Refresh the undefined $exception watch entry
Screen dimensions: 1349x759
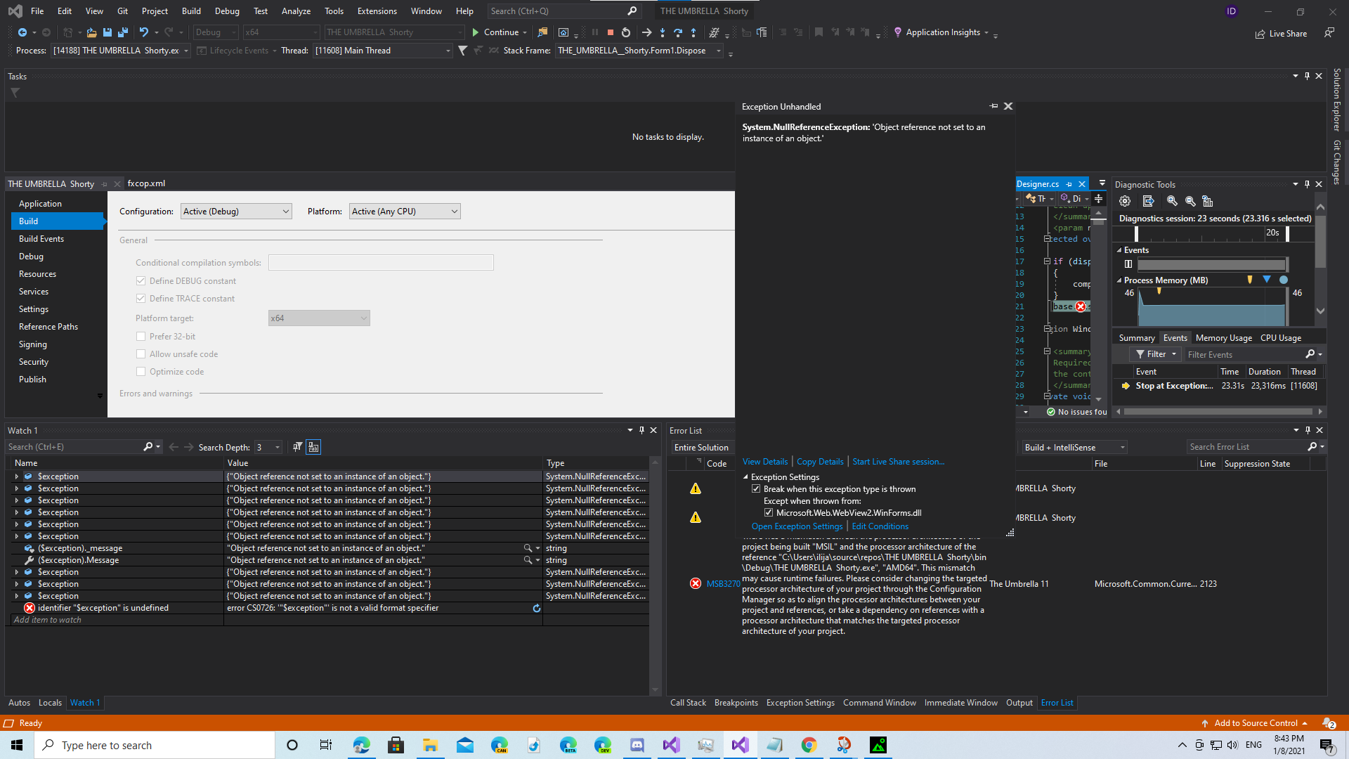537,609
